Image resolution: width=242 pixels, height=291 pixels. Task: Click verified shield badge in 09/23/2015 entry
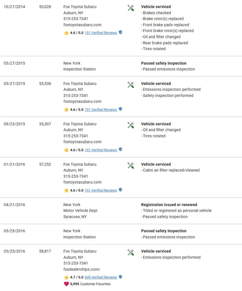tap(120, 150)
